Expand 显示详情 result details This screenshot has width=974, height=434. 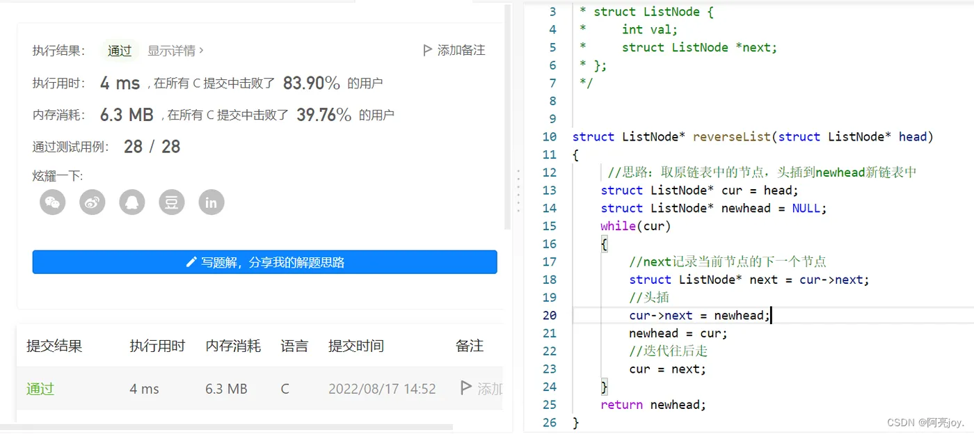pos(176,50)
